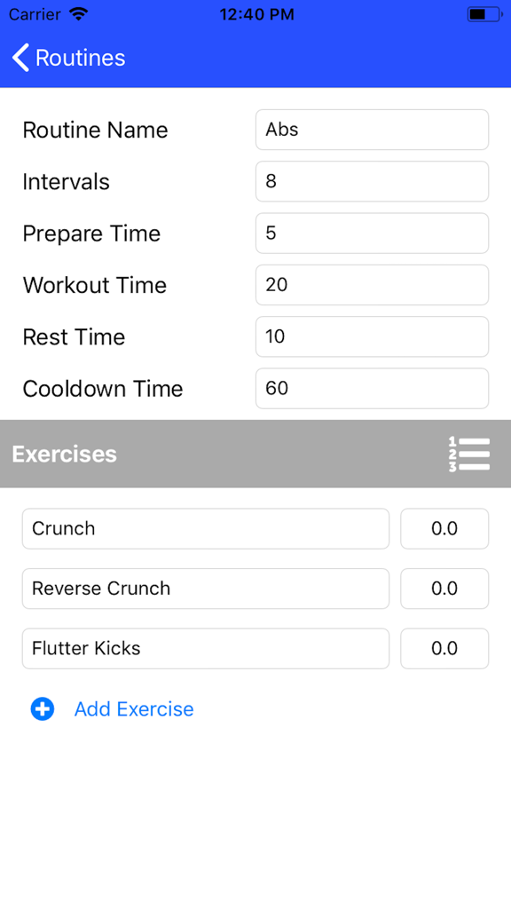Click the Crunch exercise name field
Image resolution: width=511 pixels, height=909 pixels.
click(x=205, y=528)
